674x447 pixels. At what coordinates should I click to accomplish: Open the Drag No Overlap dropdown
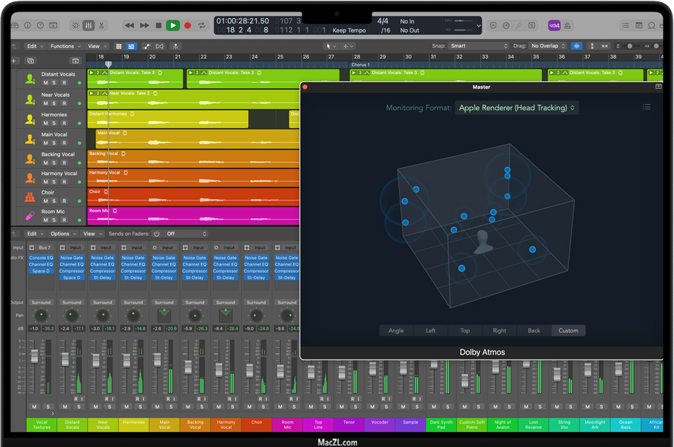(x=548, y=46)
